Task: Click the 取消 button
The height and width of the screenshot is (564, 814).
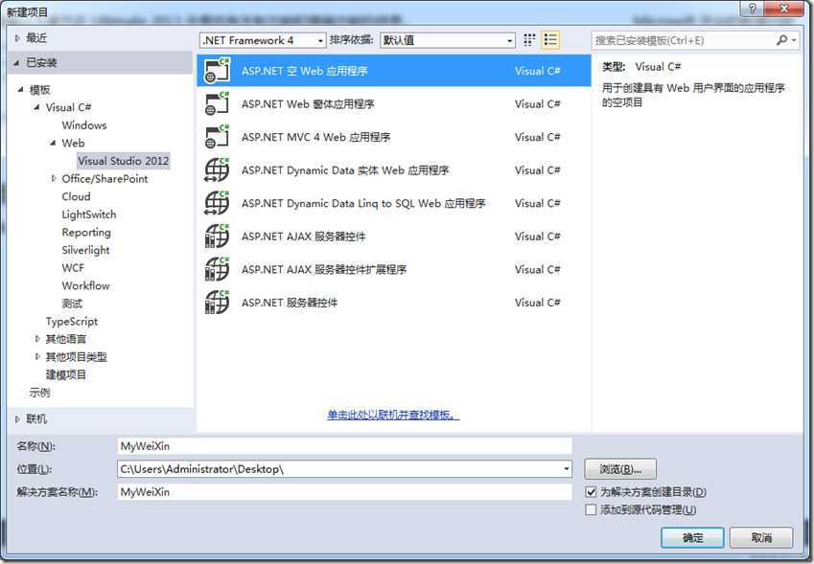Action: [761, 537]
